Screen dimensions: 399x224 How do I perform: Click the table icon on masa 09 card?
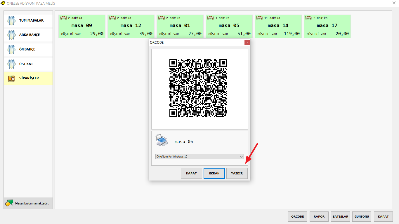pyautogui.click(x=64, y=18)
